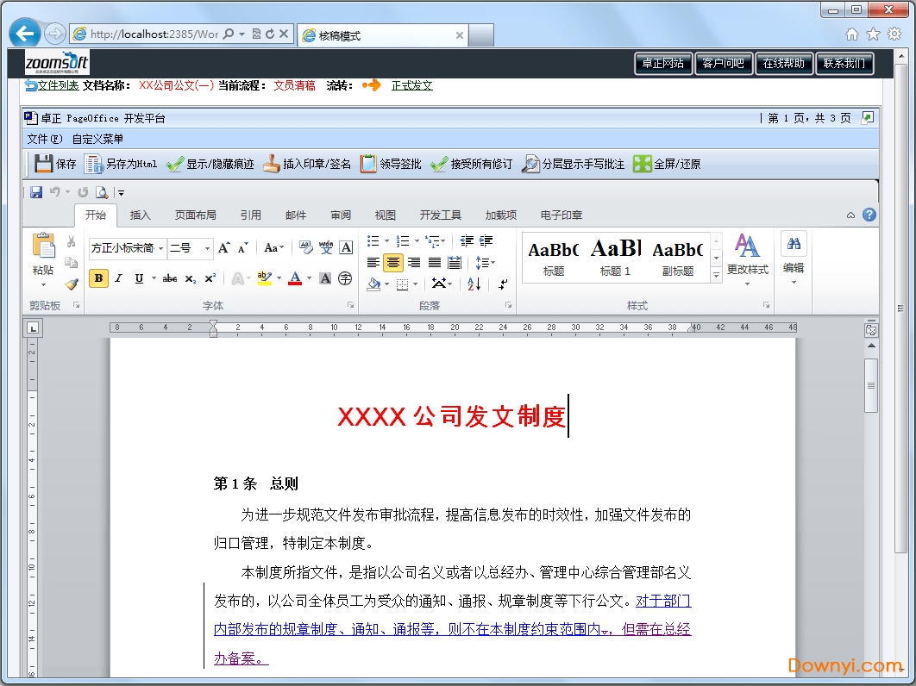Click the 在线帮助 button
The height and width of the screenshot is (686, 916).
pyautogui.click(x=783, y=63)
